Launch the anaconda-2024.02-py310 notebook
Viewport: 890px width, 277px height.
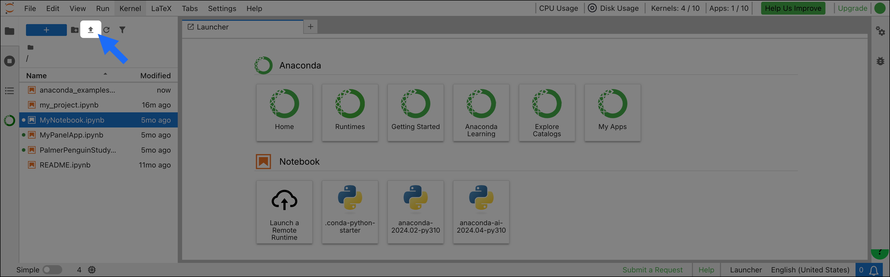(415, 212)
